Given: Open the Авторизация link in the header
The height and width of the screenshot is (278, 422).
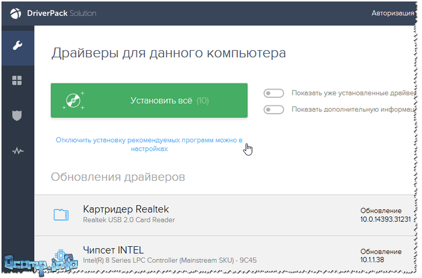Looking at the screenshot, I should (393, 13).
